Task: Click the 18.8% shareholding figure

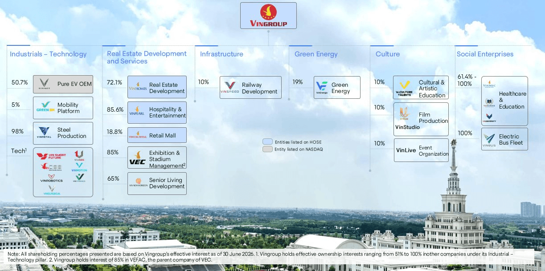Action: click(115, 132)
